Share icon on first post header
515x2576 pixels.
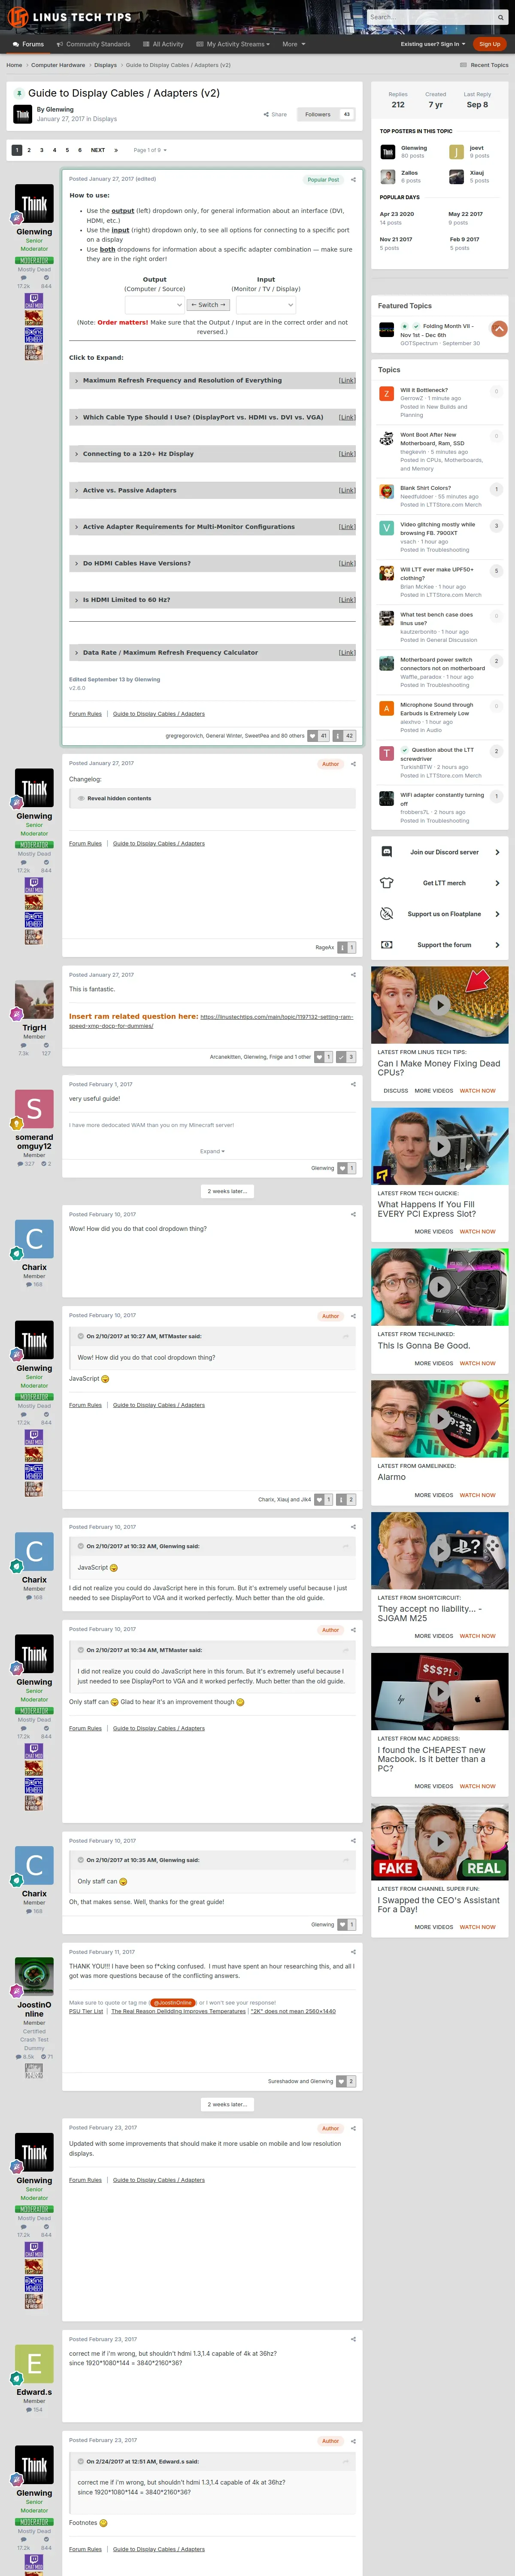point(353,179)
